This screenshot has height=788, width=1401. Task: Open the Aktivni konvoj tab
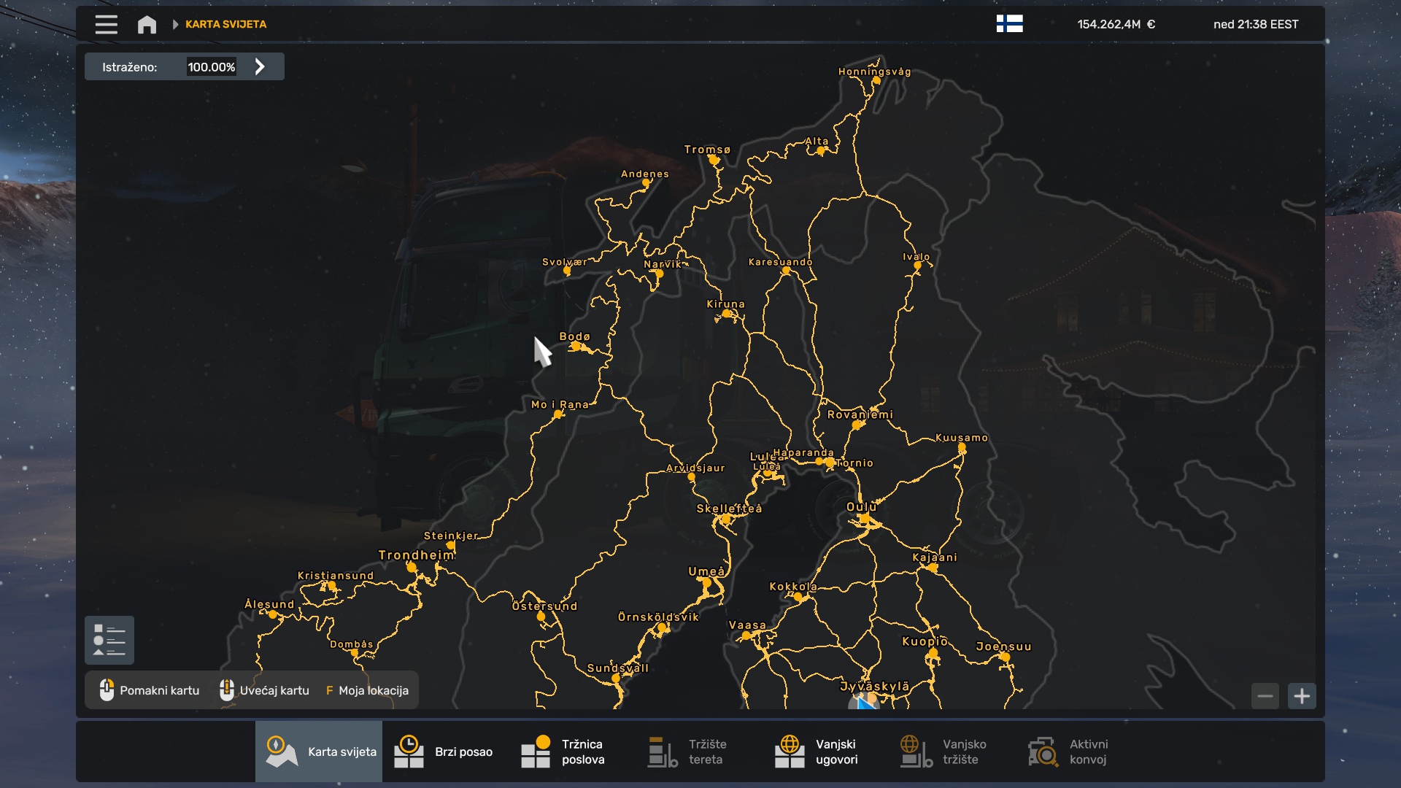(x=1068, y=752)
